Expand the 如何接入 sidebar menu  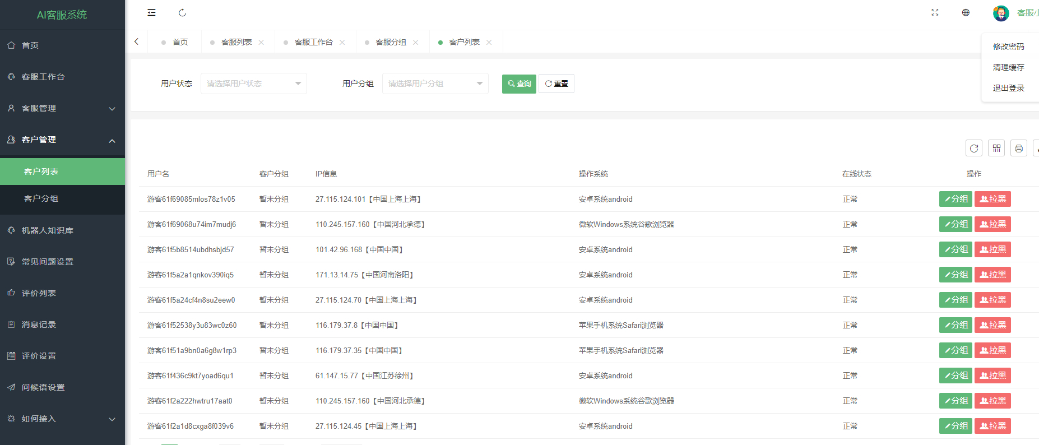tap(62, 419)
